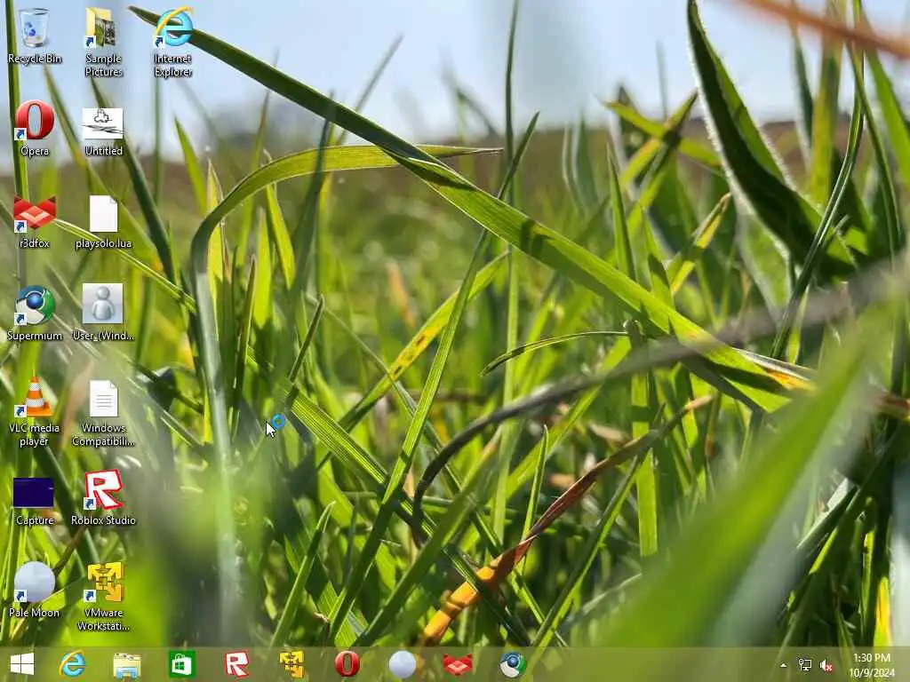Open the taskbar clock showing 1:30 PM
The width and height of the screenshot is (910, 682).
pos(872,665)
